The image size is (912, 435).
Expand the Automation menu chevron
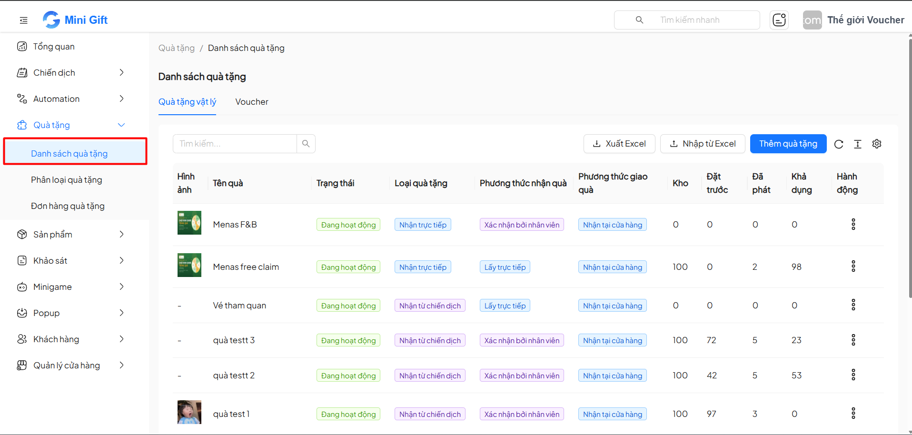122,99
